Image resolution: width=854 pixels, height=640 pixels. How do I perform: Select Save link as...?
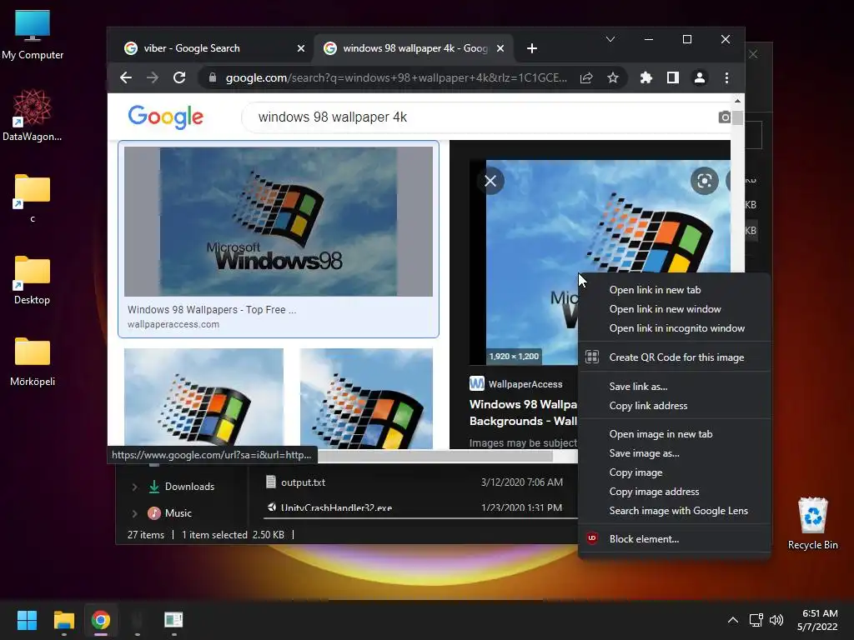(638, 387)
